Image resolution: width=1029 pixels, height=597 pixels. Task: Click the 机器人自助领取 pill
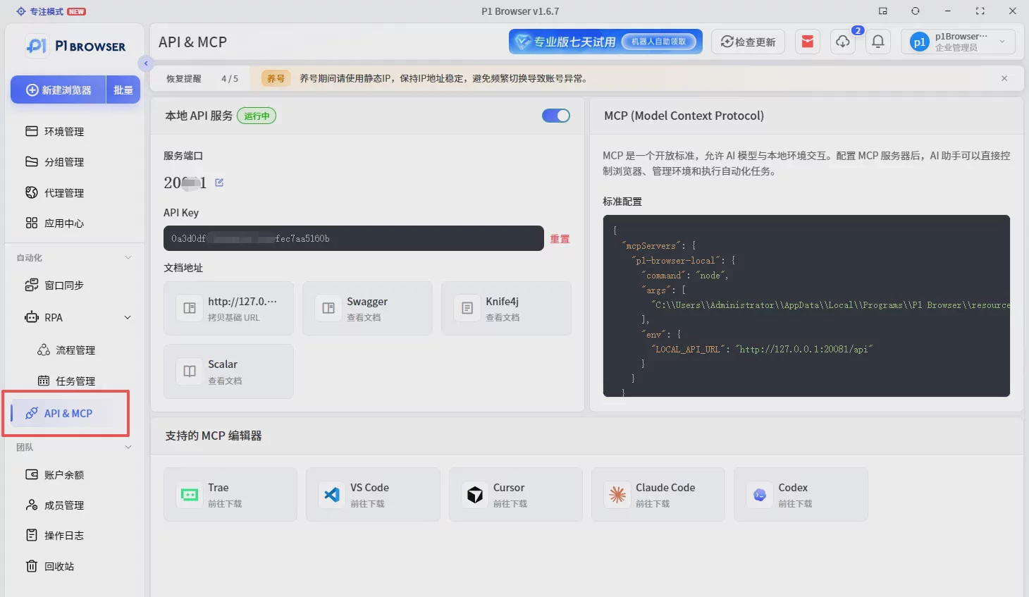click(659, 42)
